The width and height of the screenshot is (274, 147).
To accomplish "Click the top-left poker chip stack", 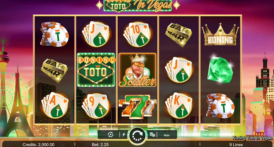I will pyautogui.click(x=54, y=34).
